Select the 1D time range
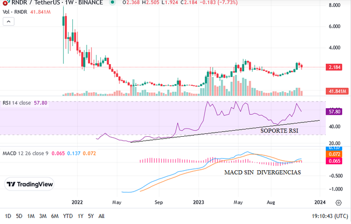This screenshot has width=351, height=224. tap(8, 216)
